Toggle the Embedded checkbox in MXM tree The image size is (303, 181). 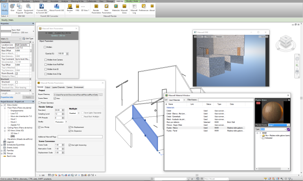[263, 138]
